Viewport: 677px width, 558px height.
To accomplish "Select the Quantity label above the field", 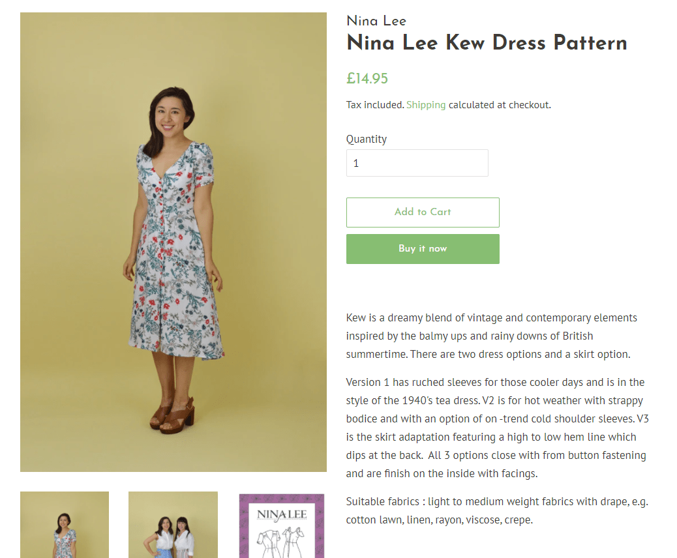I will [366, 139].
